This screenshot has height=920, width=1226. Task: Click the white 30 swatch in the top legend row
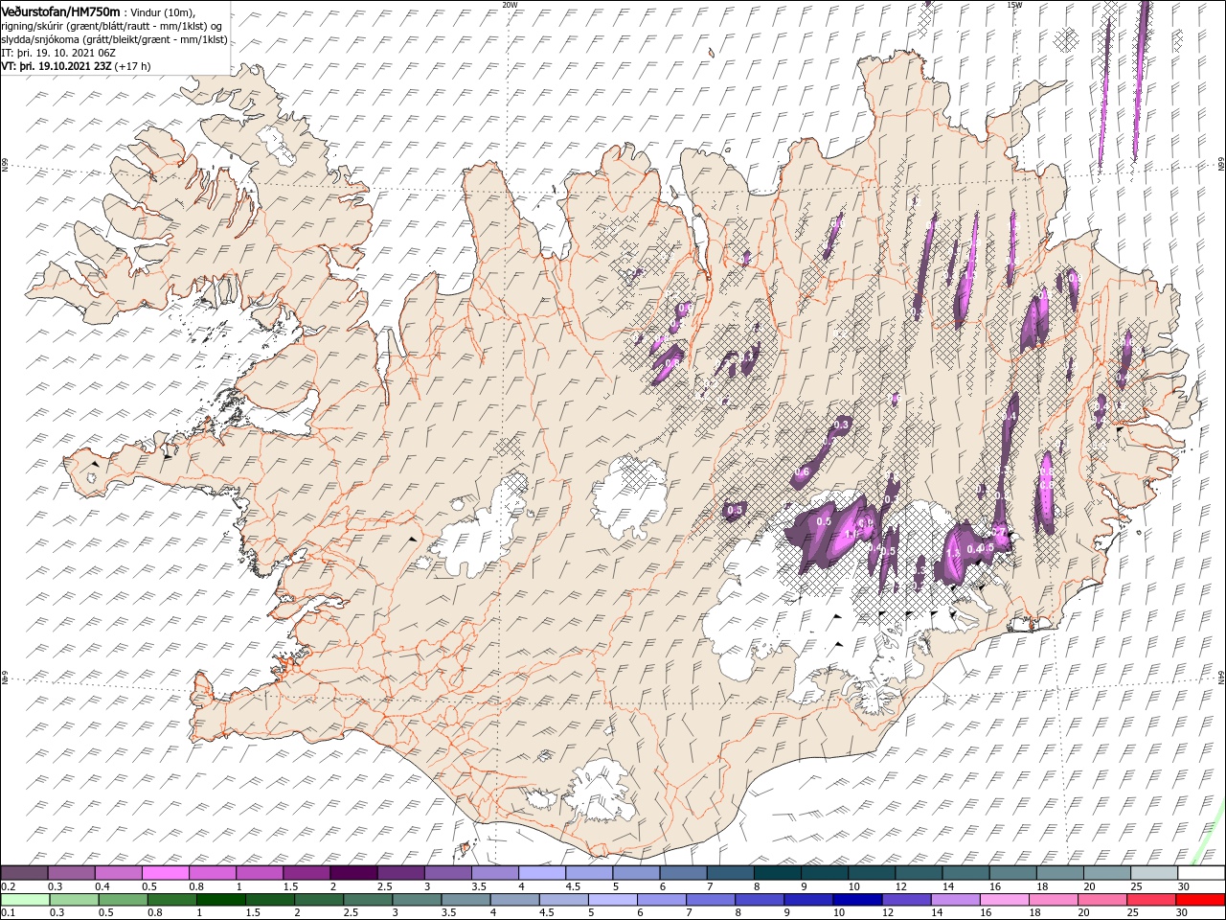click(1202, 873)
